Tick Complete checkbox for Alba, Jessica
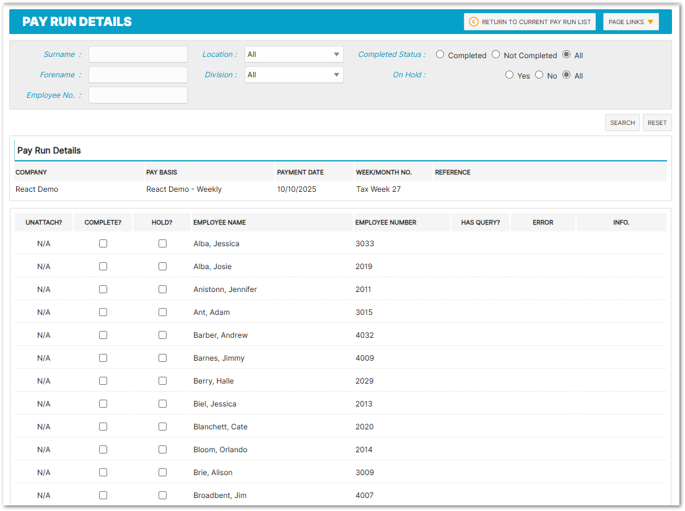The height and width of the screenshot is (511, 685). click(x=103, y=244)
